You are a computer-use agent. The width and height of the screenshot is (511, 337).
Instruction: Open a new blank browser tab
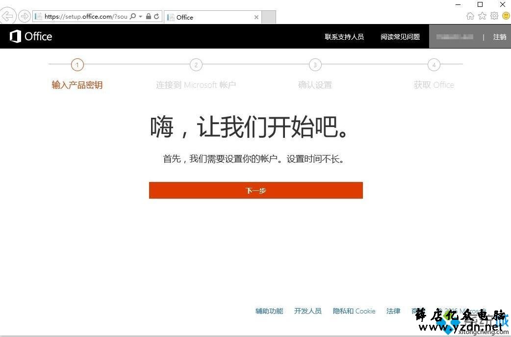(269, 17)
